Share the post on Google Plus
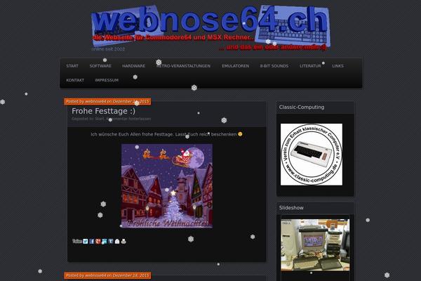421x281 pixels. pyautogui.click(x=98, y=241)
